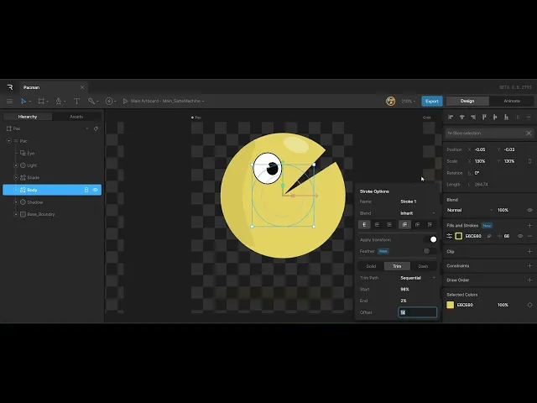This screenshot has width=537, height=403.
Task: Click the trim Offset input field
Action: tap(418, 312)
